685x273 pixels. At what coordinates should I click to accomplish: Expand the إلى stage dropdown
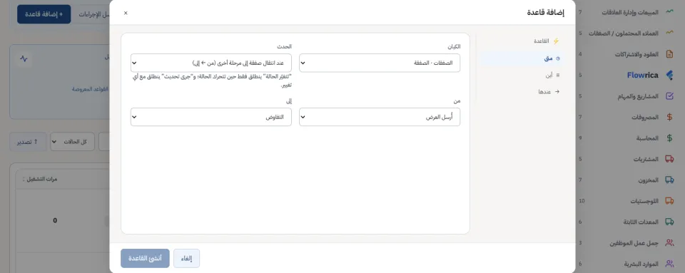[x=211, y=117]
